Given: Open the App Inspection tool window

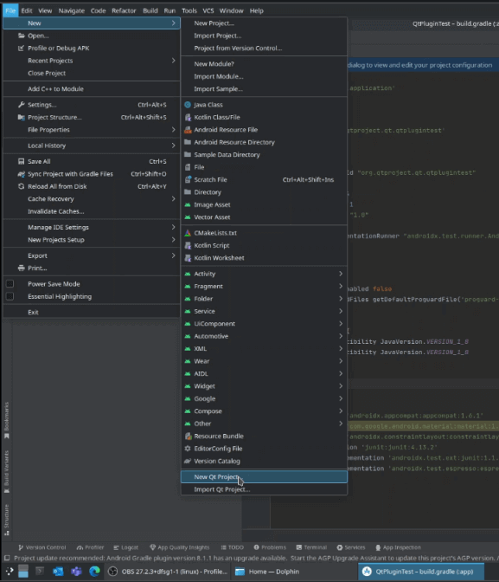Looking at the screenshot, I should (x=398, y=547).
